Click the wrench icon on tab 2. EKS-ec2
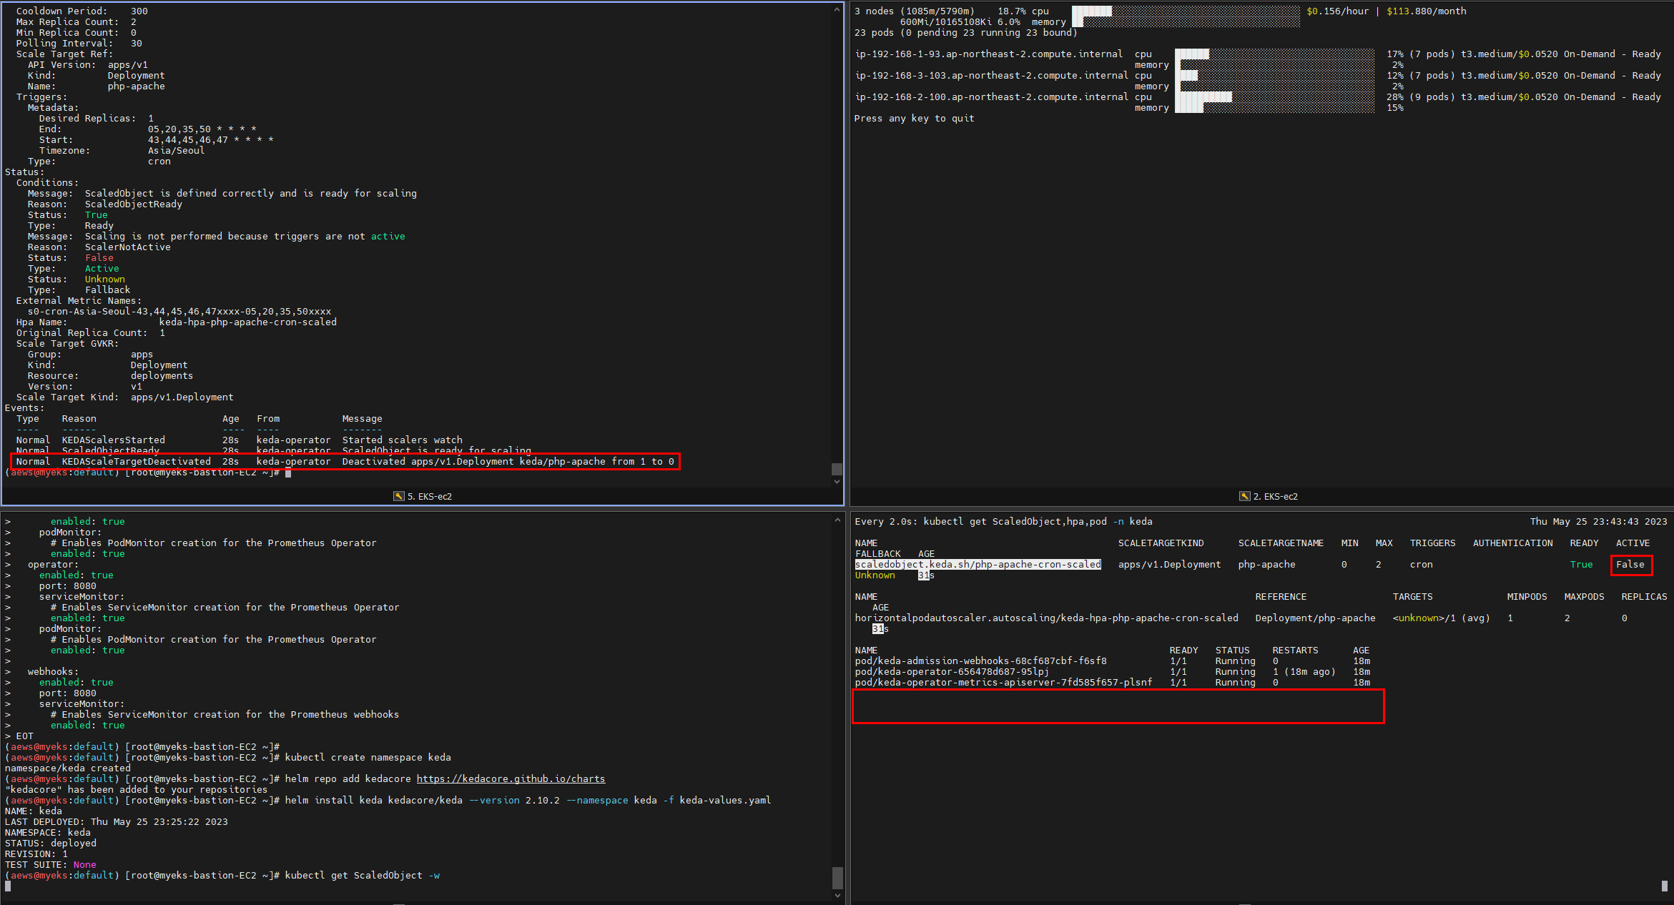 [x=1245, y=496]
